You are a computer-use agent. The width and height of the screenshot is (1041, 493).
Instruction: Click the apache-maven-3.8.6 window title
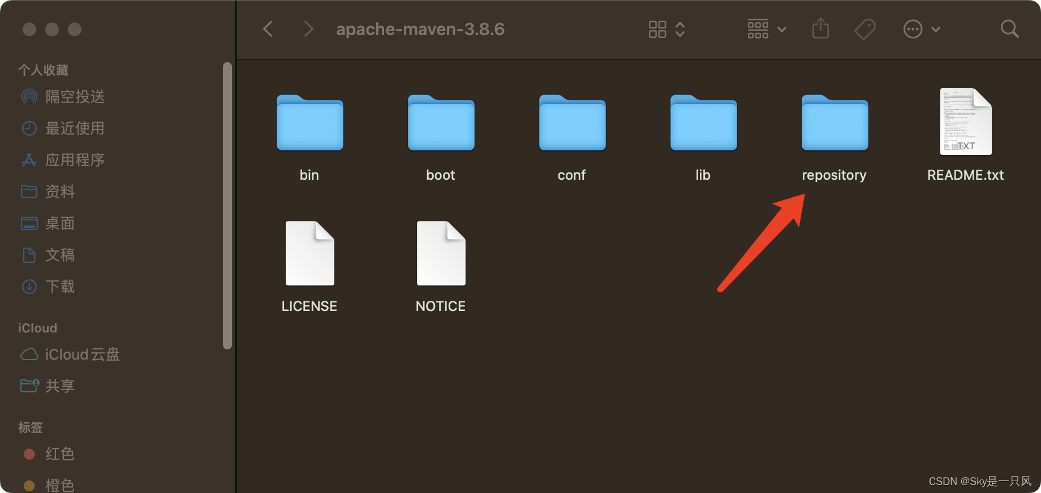(420, 29)
